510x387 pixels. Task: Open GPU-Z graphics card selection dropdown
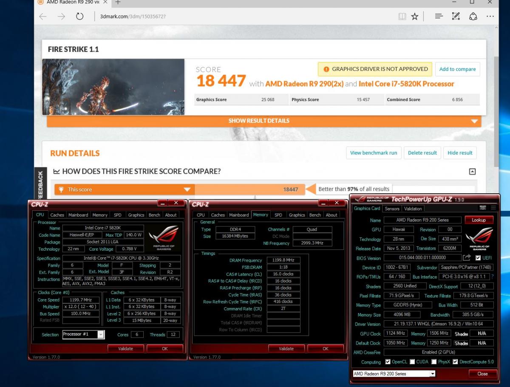click(432, 374)
